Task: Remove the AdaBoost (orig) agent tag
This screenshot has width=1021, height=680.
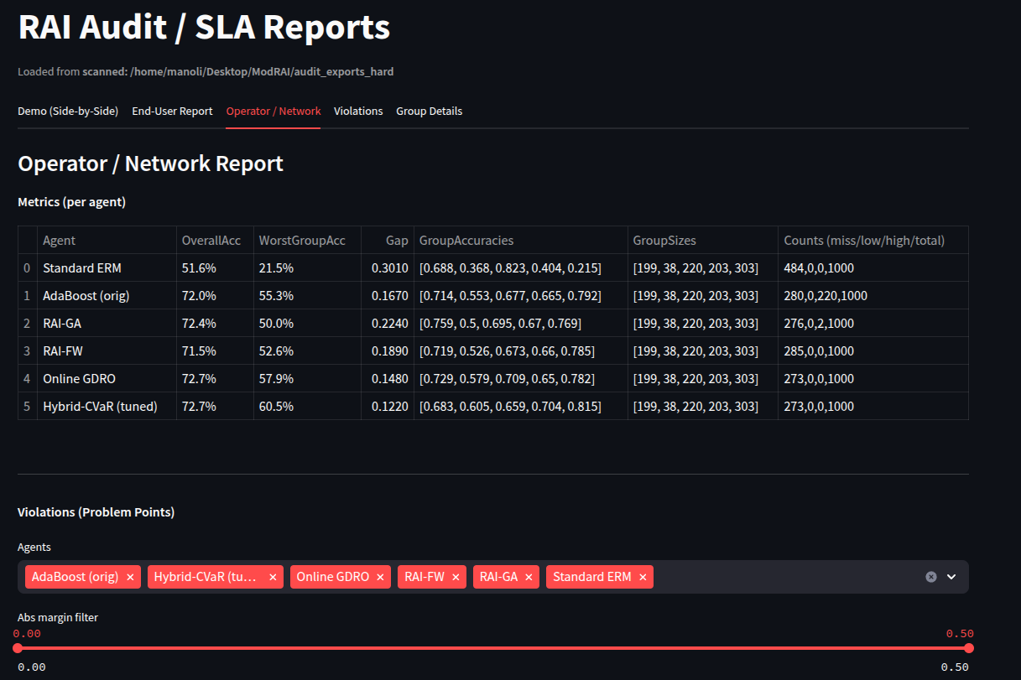Action: point(130,577)
